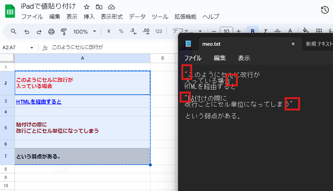Viewport: 333px width, 191px height.
Task: Expand the name box dropdown arrow
Action: tap(32, 48)
